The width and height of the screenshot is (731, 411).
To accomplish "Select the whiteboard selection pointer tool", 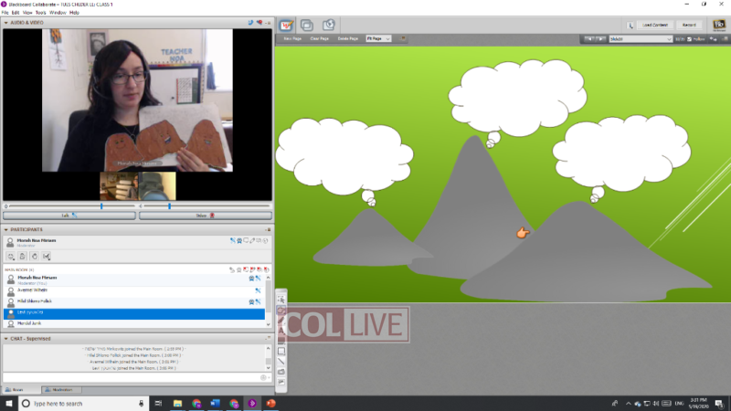I will pos(281,300).
